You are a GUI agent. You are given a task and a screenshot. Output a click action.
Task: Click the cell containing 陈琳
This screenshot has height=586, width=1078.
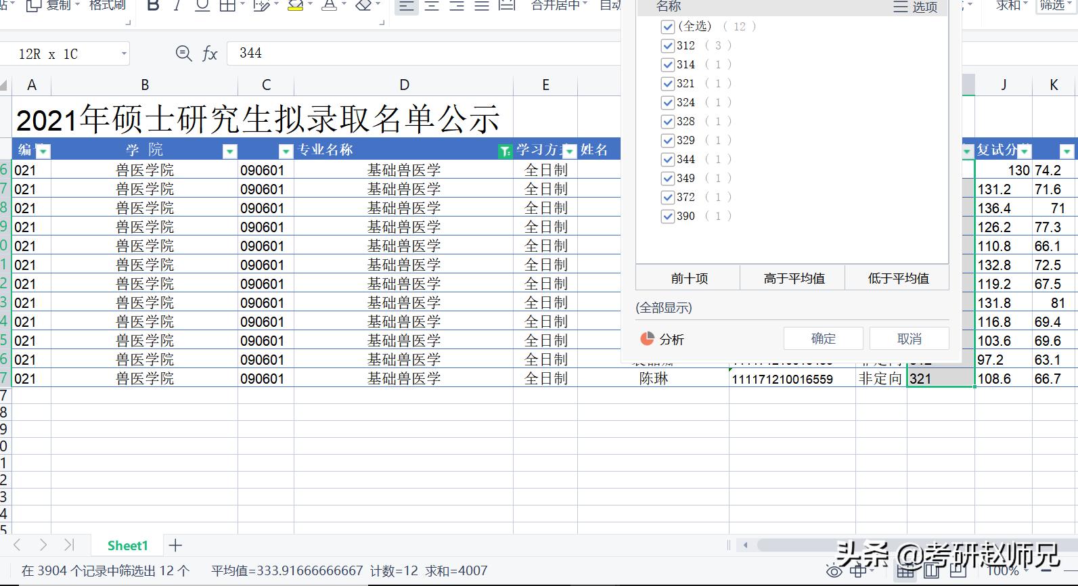pyautogui.click(x=654, y=379)
